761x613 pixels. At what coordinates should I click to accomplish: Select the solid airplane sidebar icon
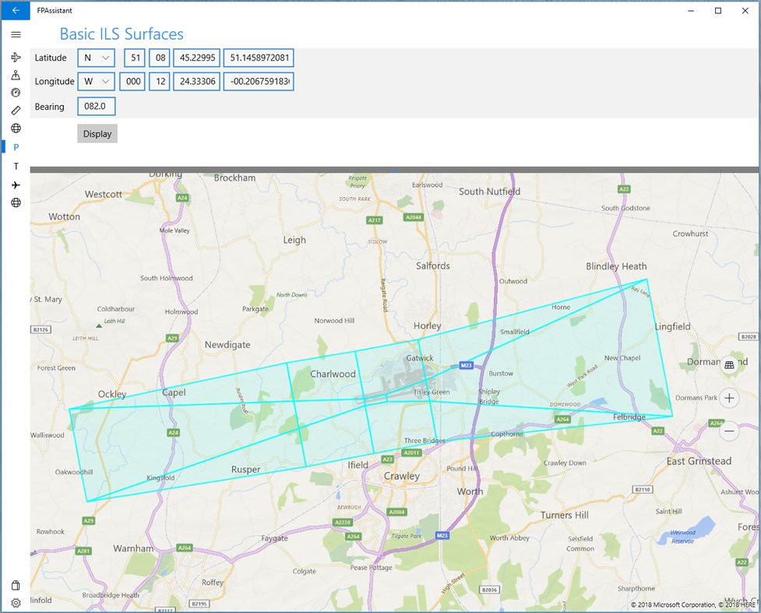pos(16,185)
